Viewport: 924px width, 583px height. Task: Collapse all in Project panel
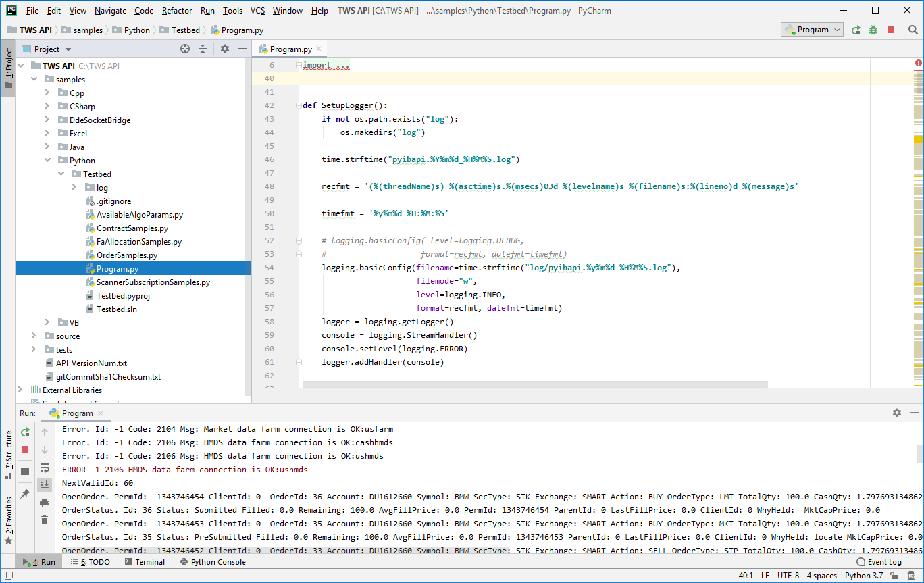click(203, 49)
